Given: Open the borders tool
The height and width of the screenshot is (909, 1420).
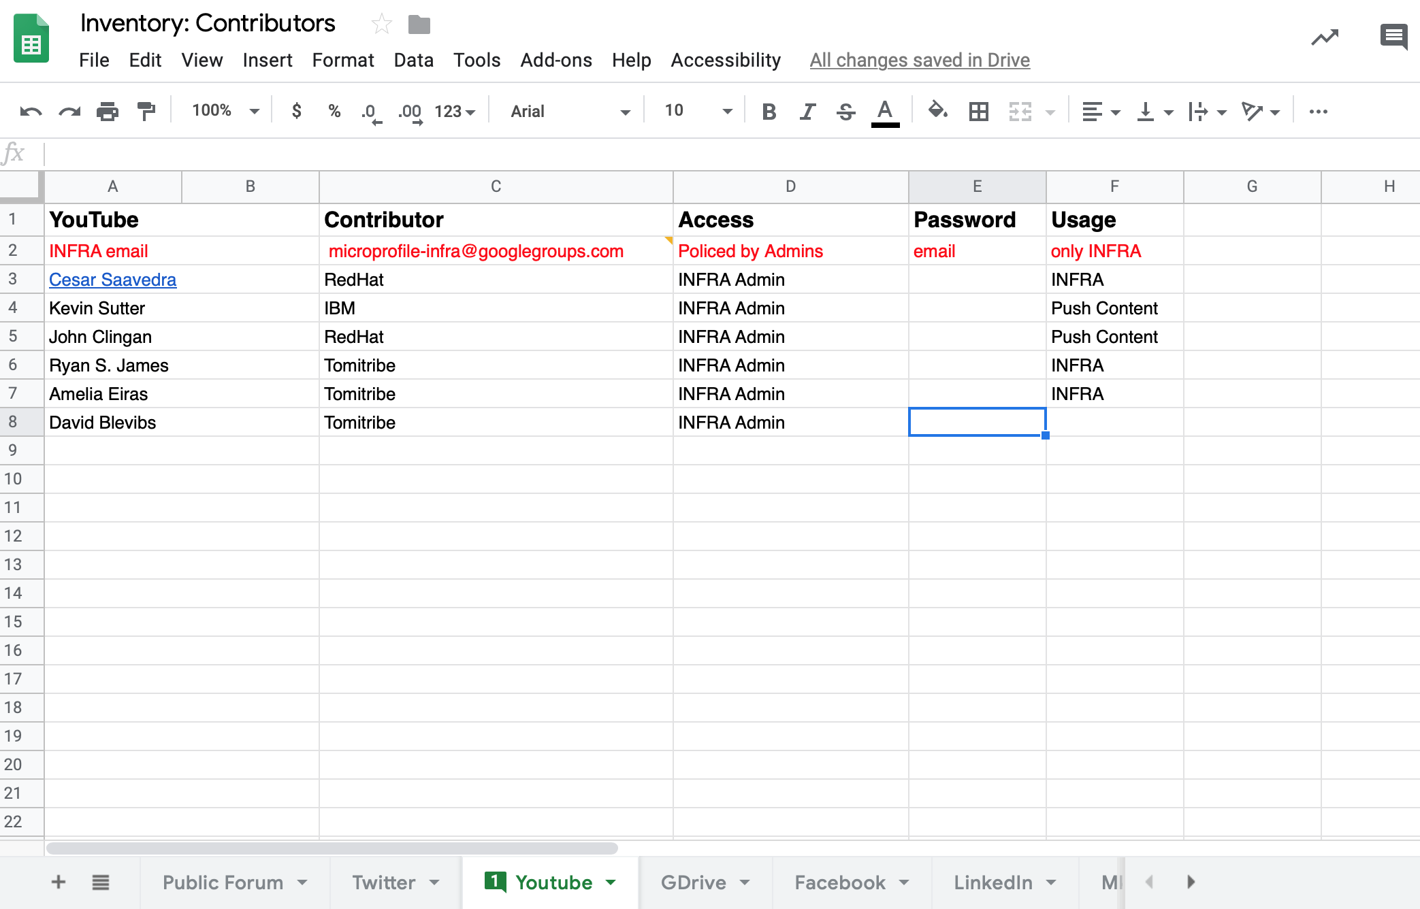Looking at the screenshot, I should point(978,112).
